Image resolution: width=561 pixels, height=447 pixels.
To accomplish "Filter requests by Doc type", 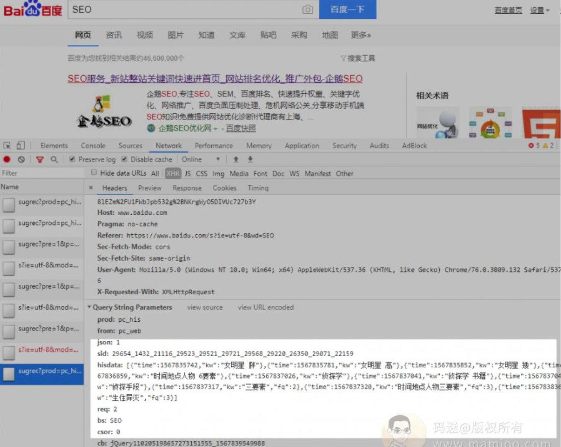I will [x=278, y=174].
